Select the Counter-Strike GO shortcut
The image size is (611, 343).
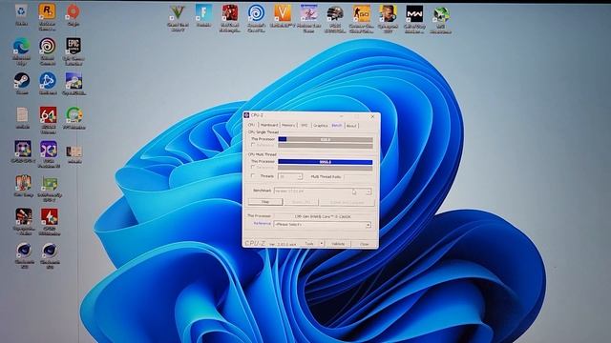[362, 19]
